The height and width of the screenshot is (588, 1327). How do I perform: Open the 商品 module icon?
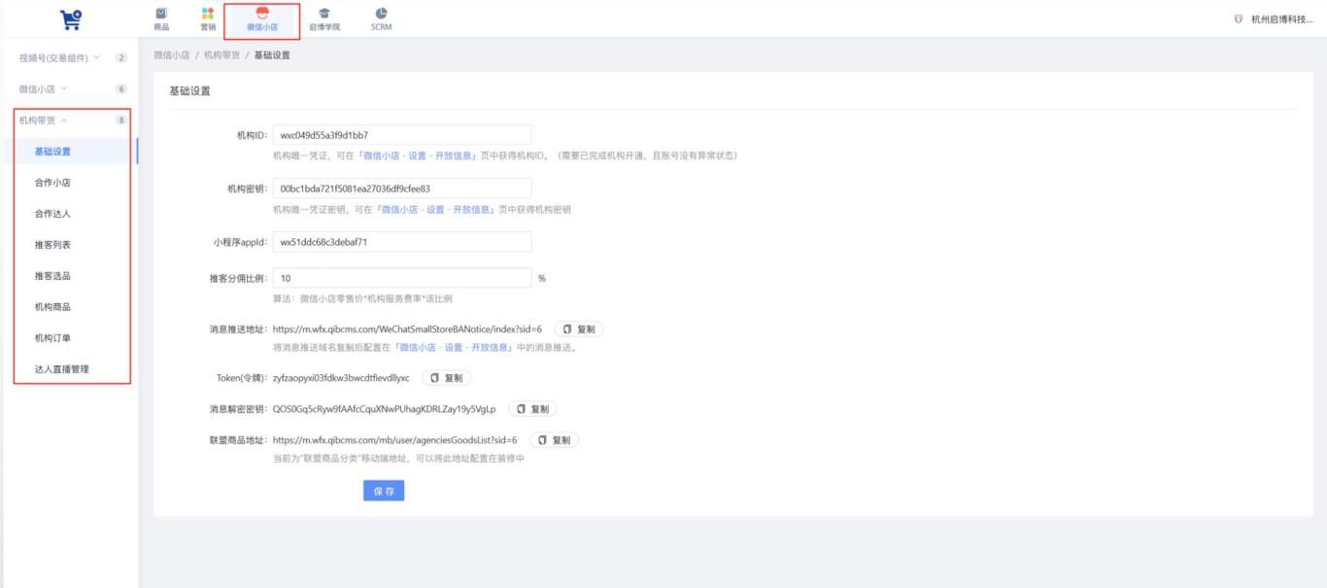click(x=161, y=13)
